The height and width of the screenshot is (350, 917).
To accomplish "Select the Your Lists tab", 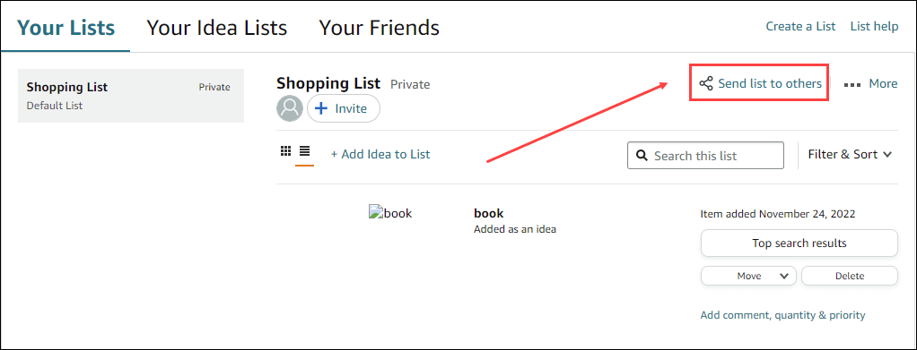I will [65, 28].
